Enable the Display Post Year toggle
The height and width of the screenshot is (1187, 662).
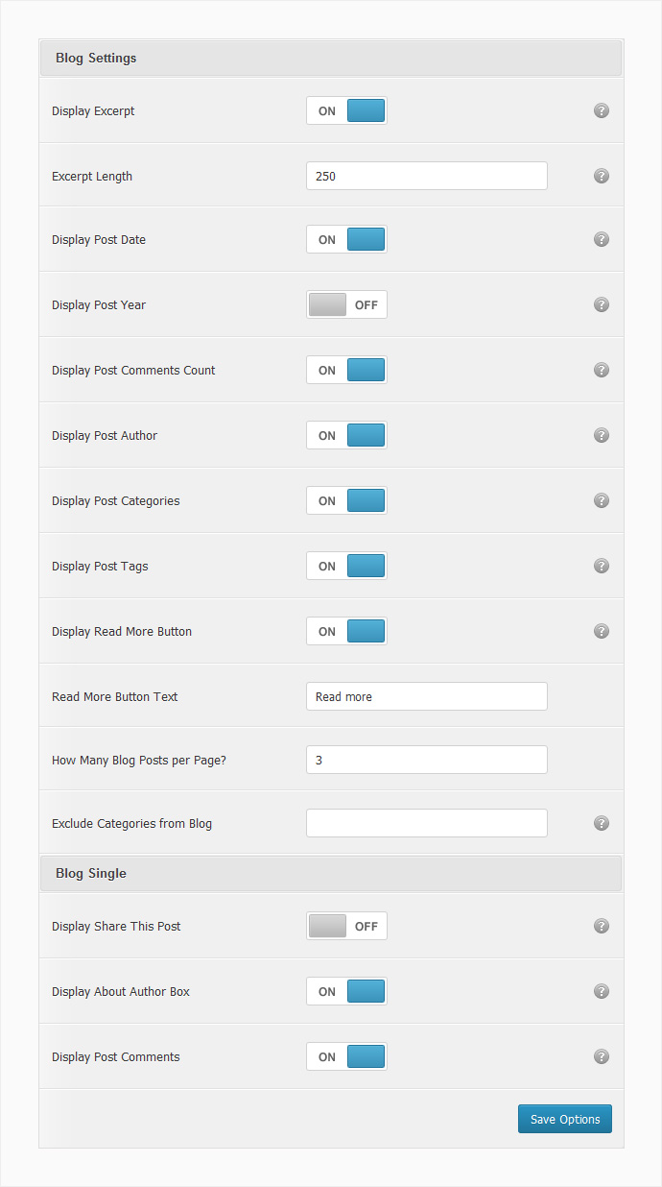tap(346, 304)
